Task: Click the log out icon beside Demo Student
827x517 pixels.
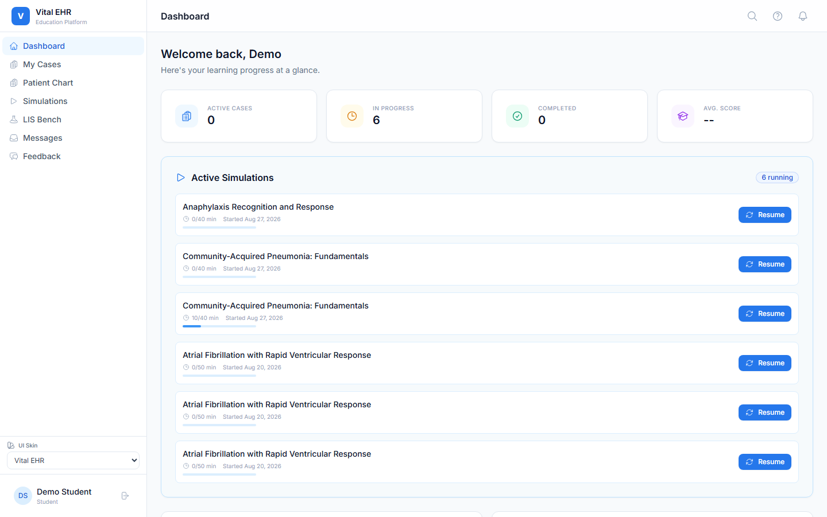Action: (125, 496)
